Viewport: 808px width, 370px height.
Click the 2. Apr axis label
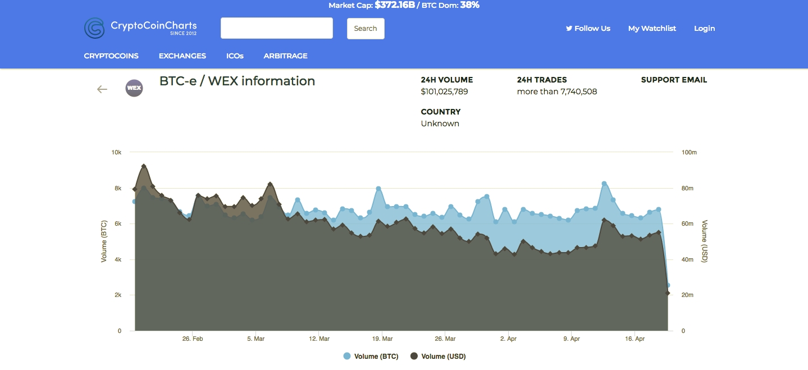(x=508, y=339)
